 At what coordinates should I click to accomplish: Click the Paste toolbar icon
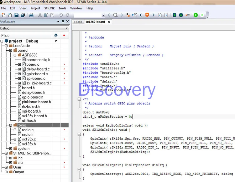(52, 15)
